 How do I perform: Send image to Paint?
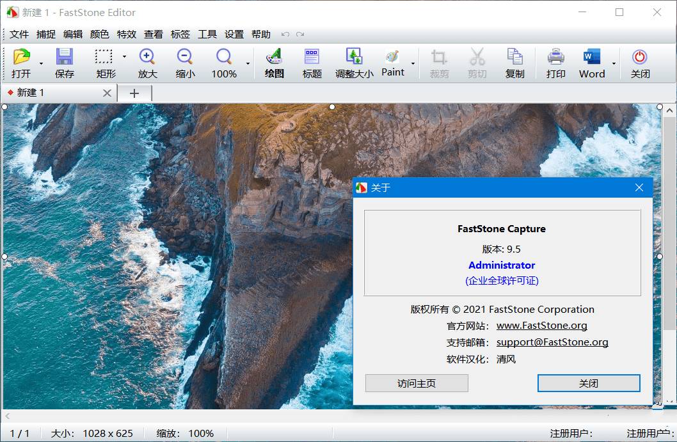392,62
